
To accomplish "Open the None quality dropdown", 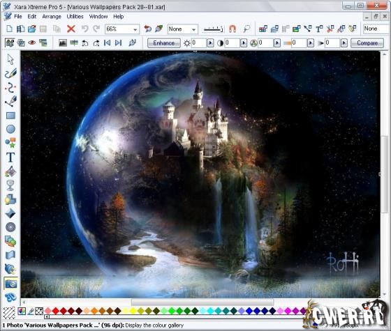I will point(183,29).
